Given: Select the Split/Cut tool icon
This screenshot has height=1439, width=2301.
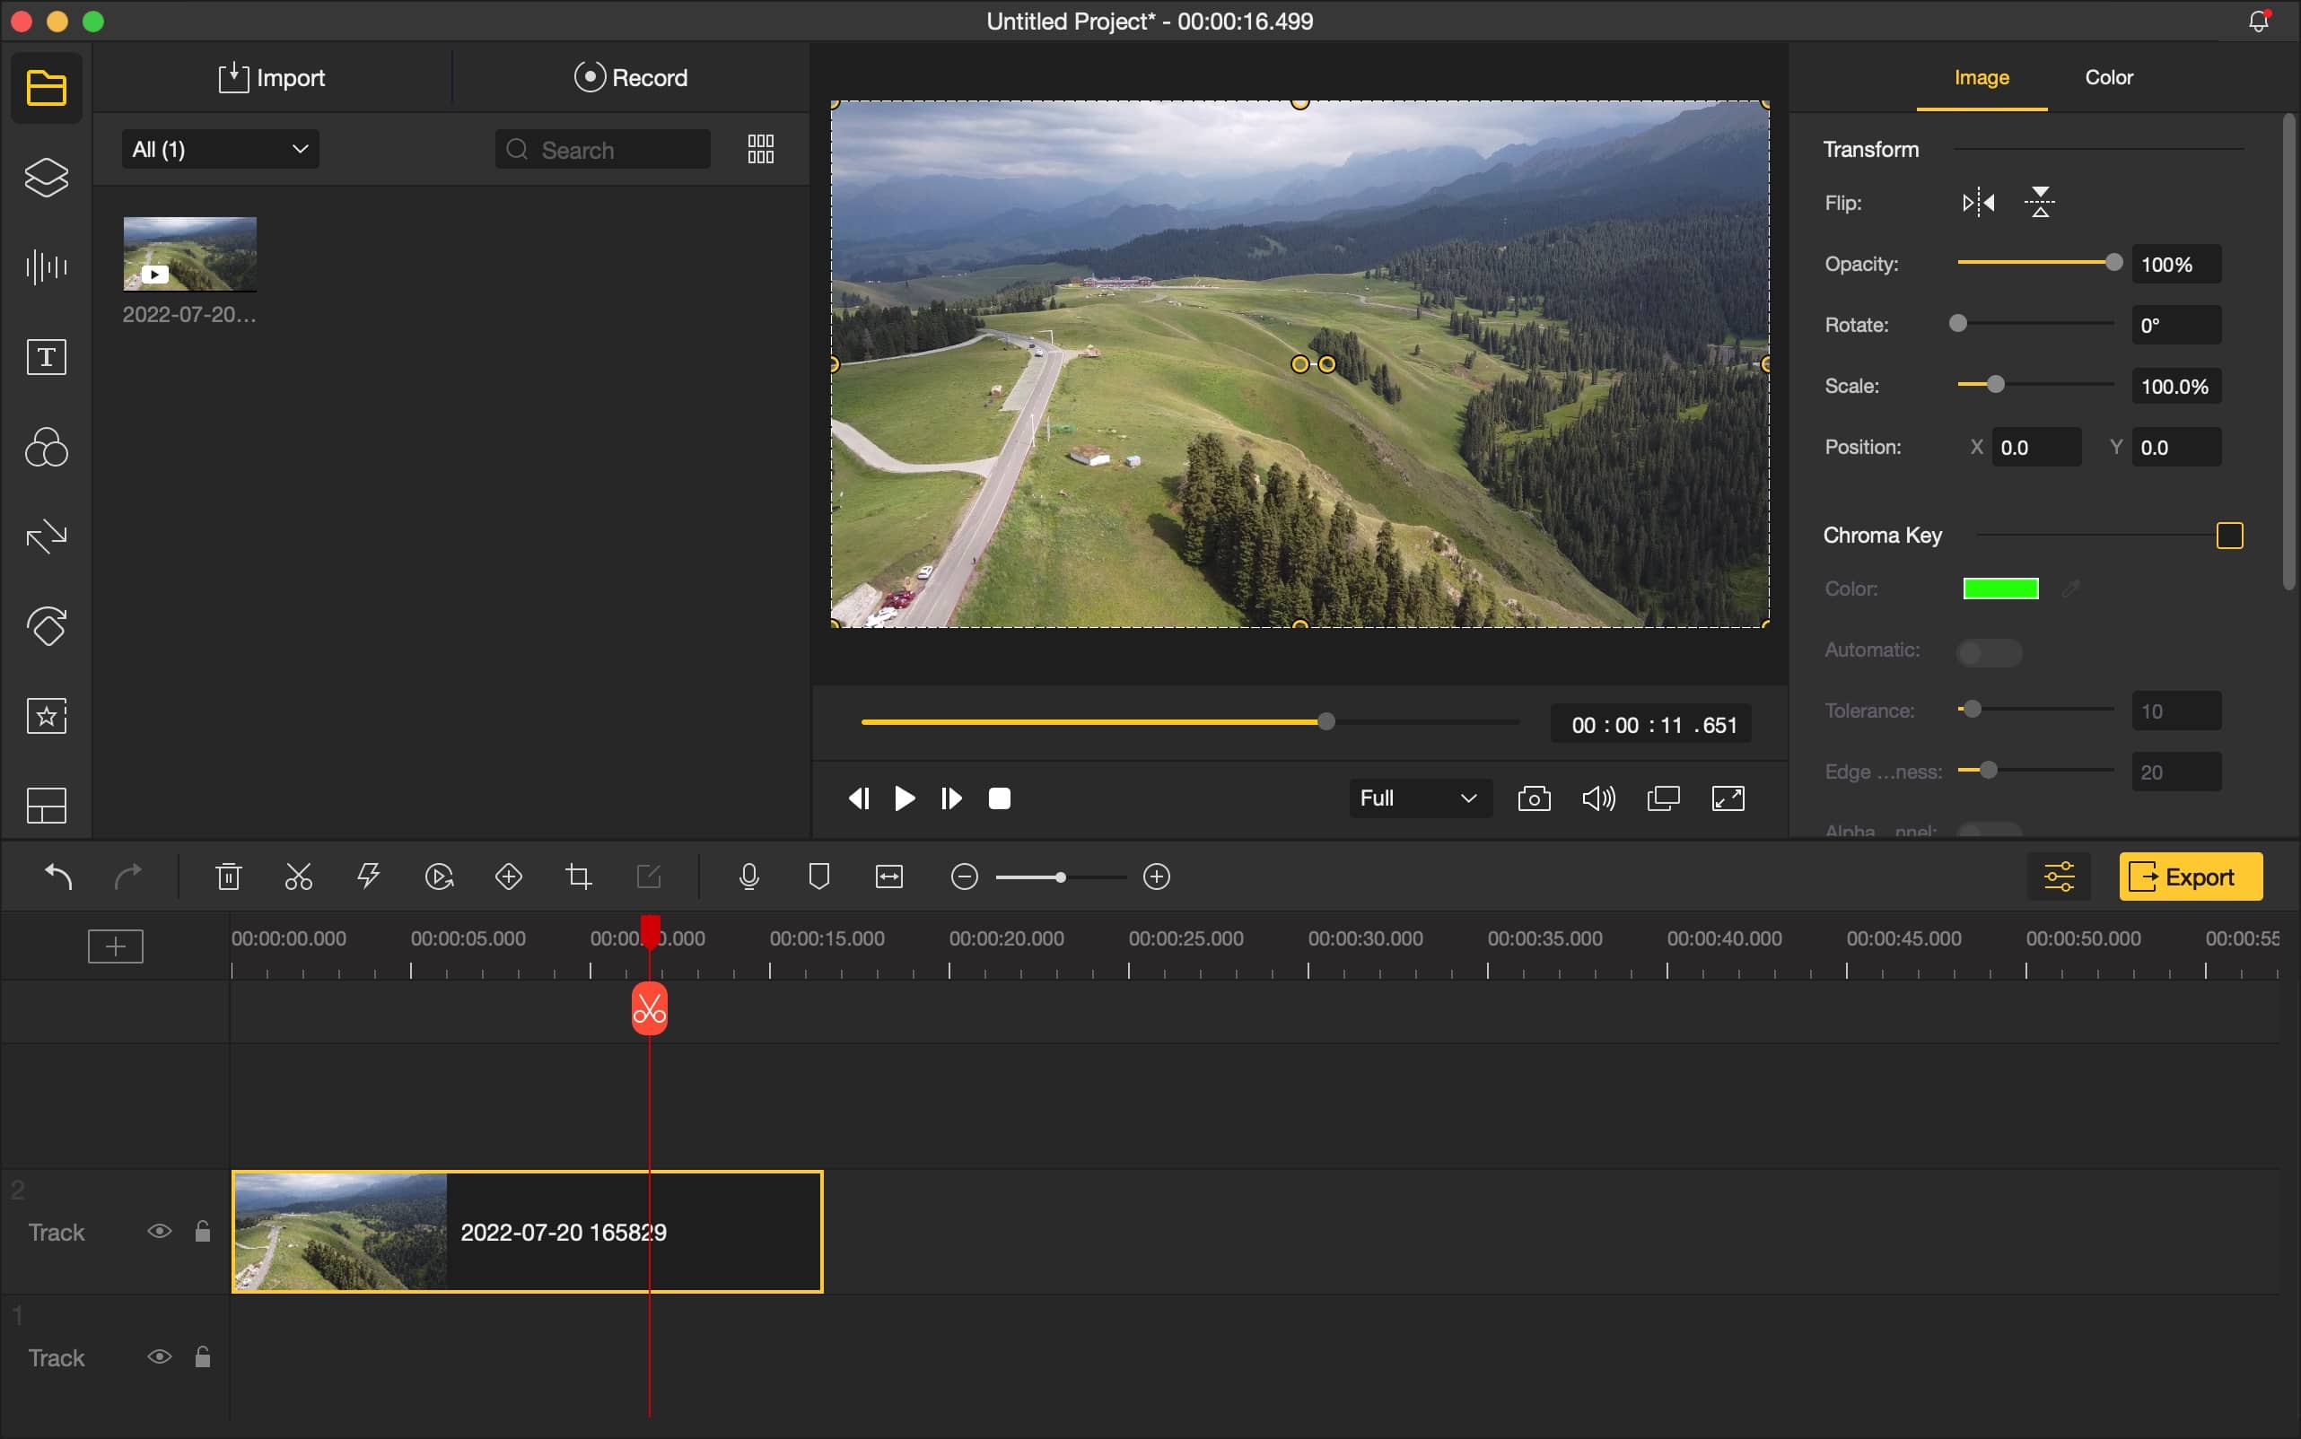Looking at the screenshot, I should click(x=297, y=876).
